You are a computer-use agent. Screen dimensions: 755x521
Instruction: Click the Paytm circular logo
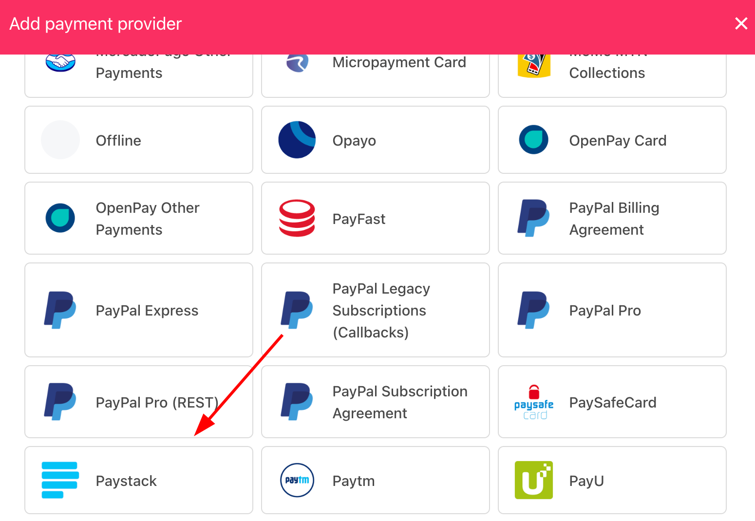297,480
